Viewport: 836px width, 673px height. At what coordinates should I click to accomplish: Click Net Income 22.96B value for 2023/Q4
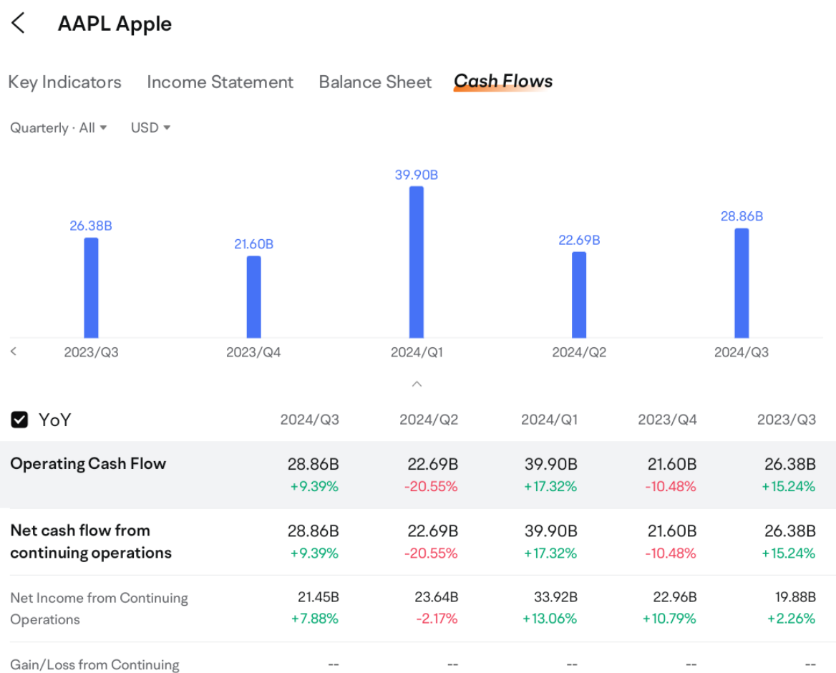coord(675,596)
